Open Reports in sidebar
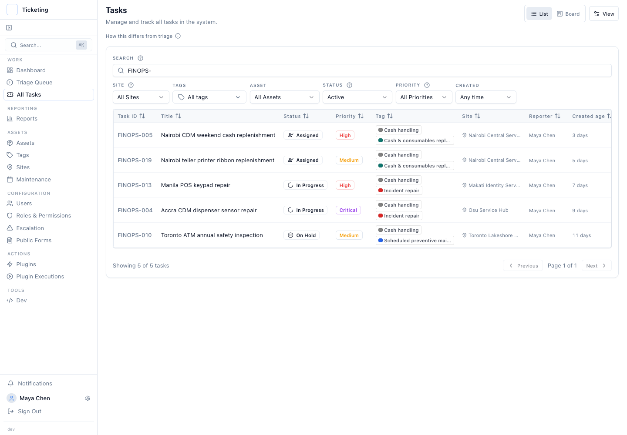 [x=49, y=119]
